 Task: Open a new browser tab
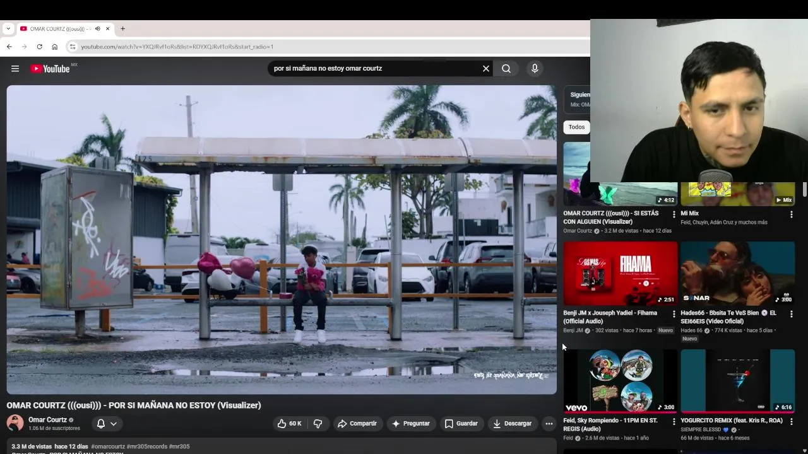tap(122, 28)
